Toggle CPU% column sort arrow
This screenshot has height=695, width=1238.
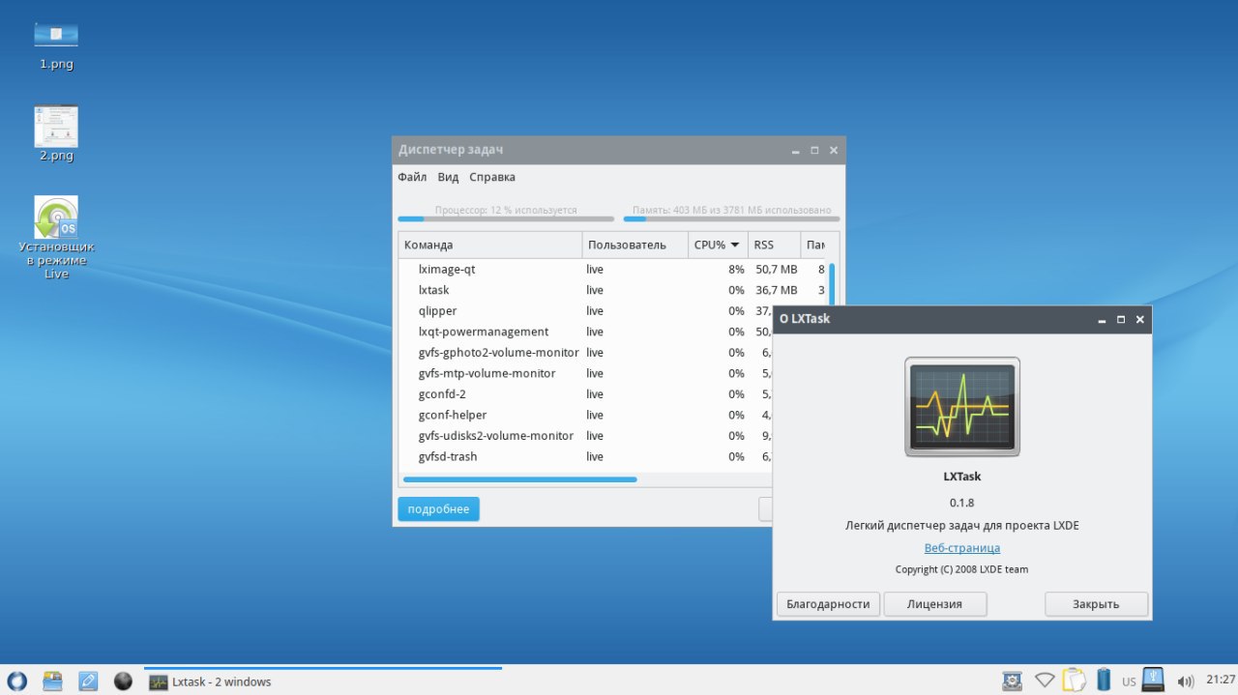735,245
